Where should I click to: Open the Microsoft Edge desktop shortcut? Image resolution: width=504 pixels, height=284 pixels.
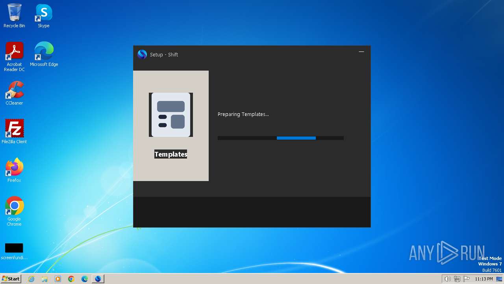(44, 54)
